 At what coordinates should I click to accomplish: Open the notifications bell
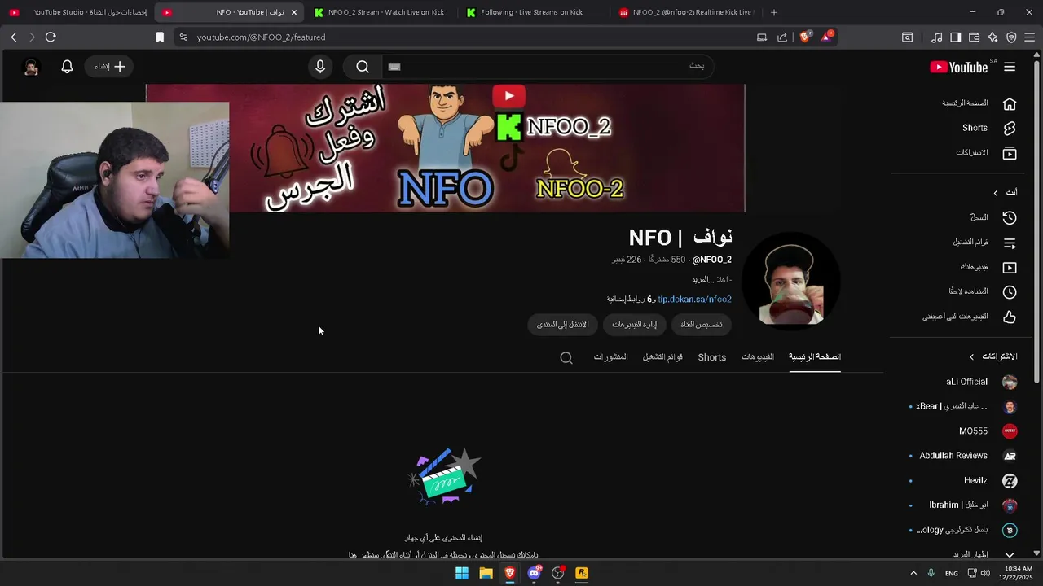point(68,67)
